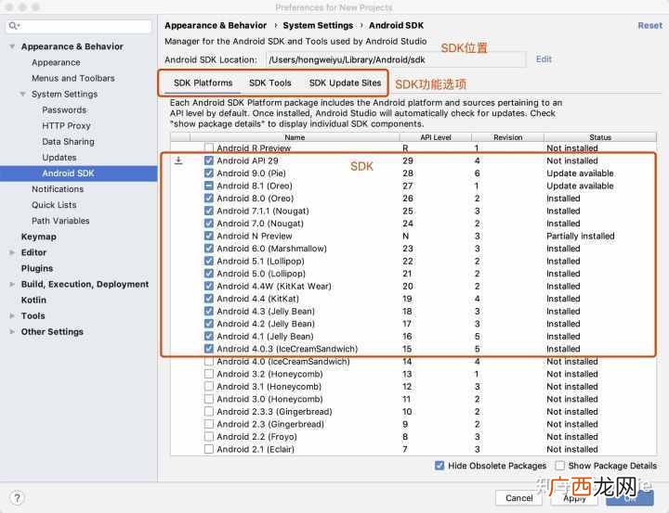Open Quick Lists settings
Screen dimensions: 669x513
54,205
